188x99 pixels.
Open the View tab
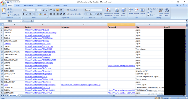(65, 5)
